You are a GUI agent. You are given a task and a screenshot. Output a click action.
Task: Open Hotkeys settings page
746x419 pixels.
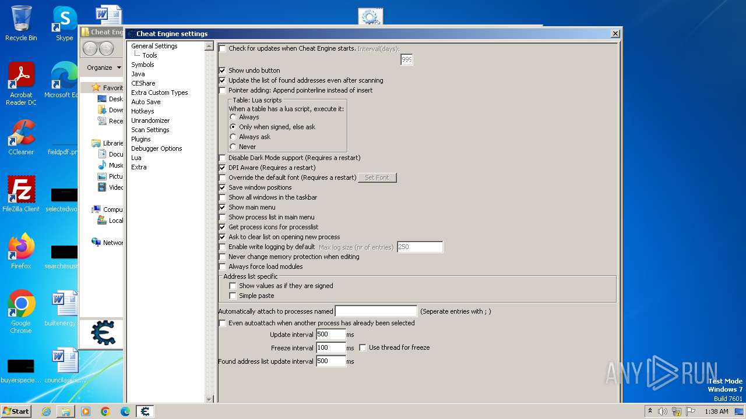(143, 111)
